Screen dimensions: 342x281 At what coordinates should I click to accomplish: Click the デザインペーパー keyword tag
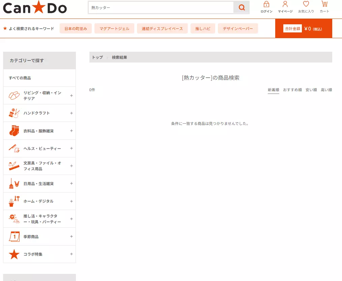pyautogui.click(x=237, y=29)
